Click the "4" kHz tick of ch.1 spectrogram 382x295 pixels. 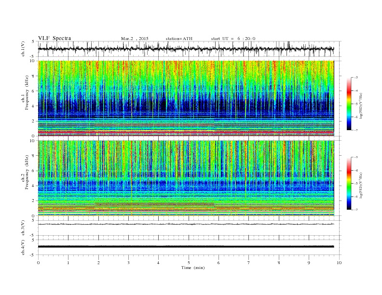click(x=34, y=106)
